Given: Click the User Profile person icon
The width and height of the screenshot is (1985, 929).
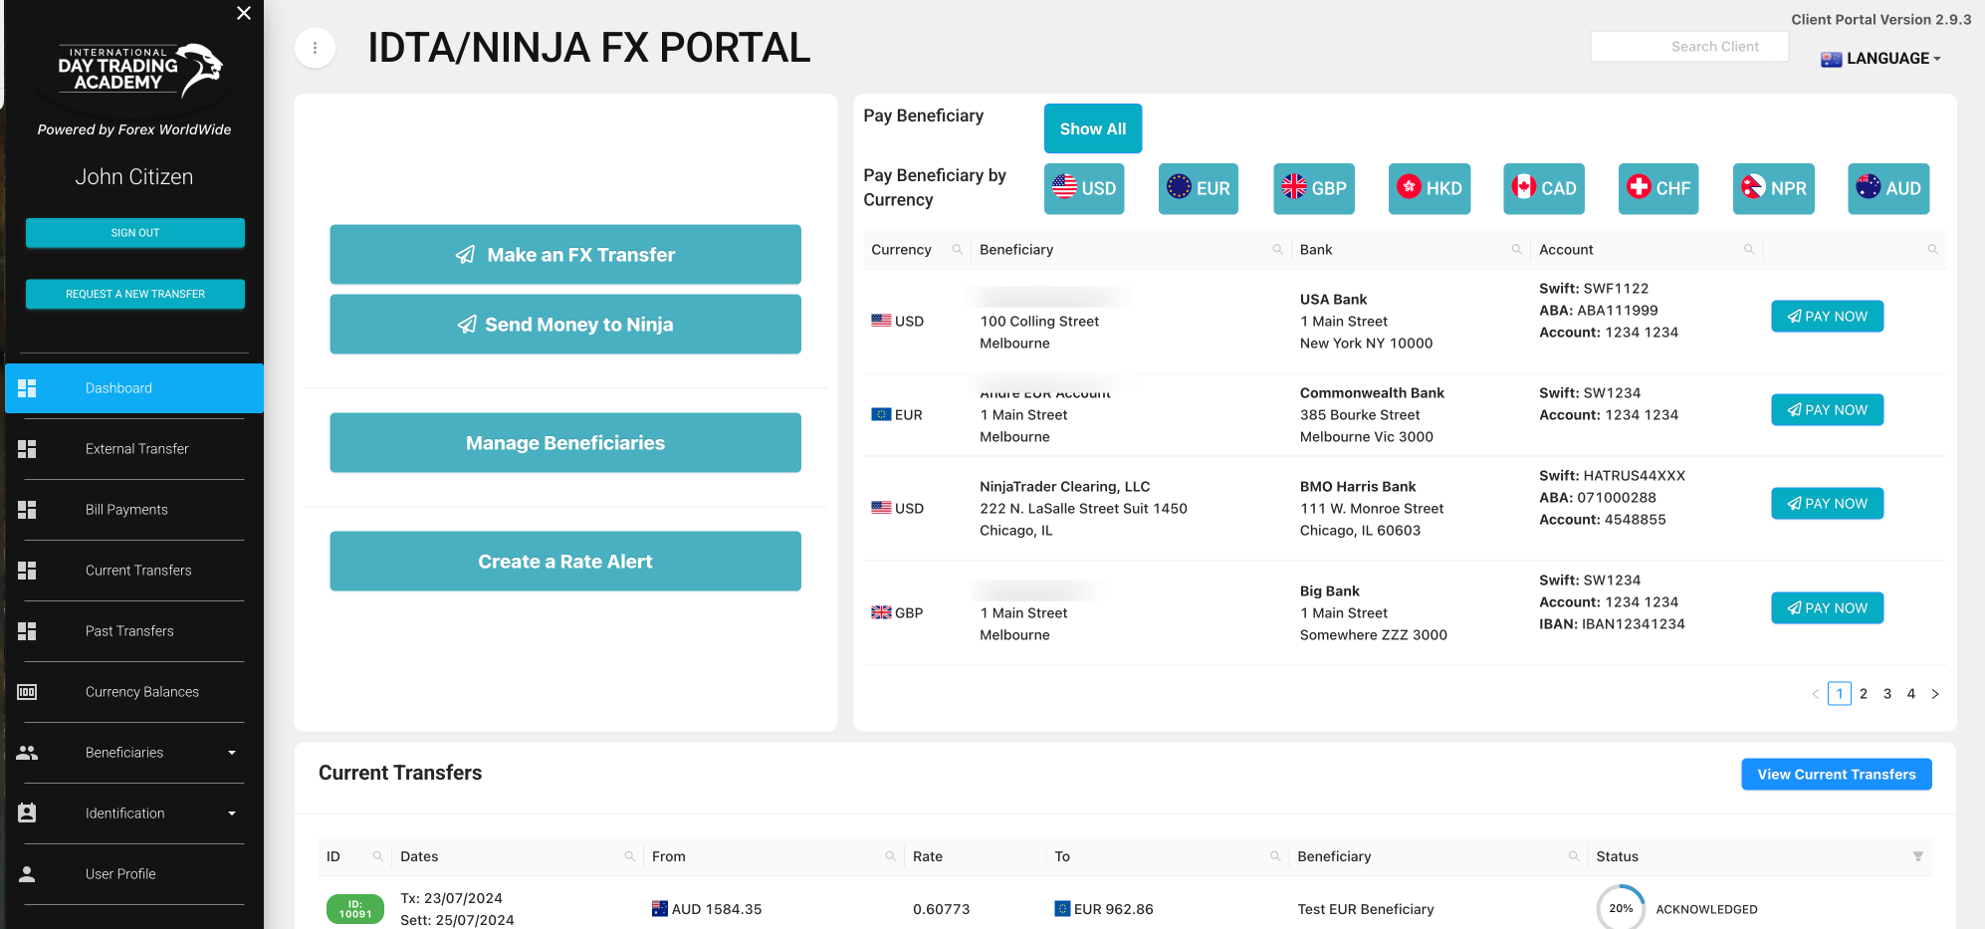Looking at the screenshot, I should click(27, 874).
